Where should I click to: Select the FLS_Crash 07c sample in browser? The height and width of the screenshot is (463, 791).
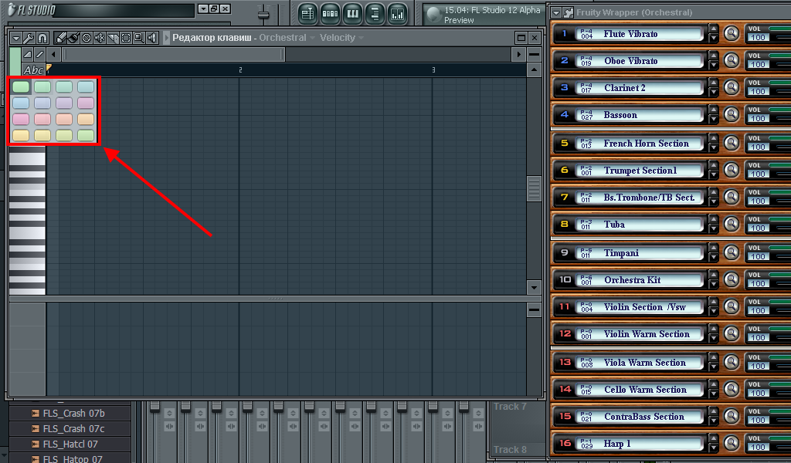pyautogui.click(x=73, y=429)
